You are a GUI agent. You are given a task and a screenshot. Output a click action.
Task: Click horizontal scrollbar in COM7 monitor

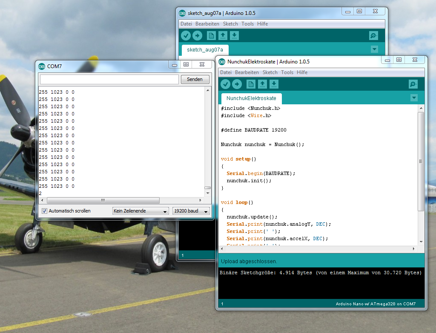click(103, 200)
